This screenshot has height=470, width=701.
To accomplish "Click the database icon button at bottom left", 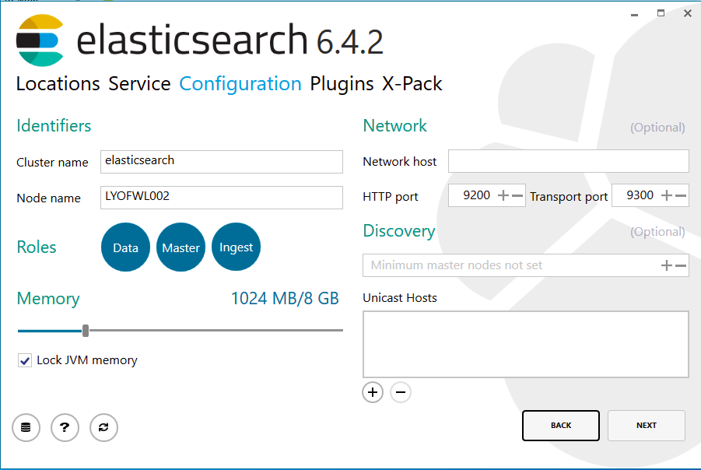I will click(26, 427).
